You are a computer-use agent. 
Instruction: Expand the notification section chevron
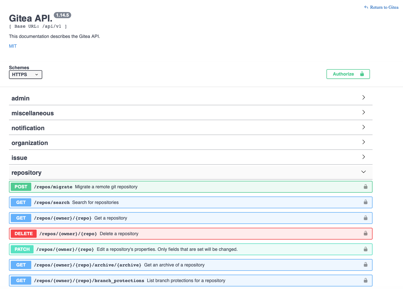click(364, 127)
